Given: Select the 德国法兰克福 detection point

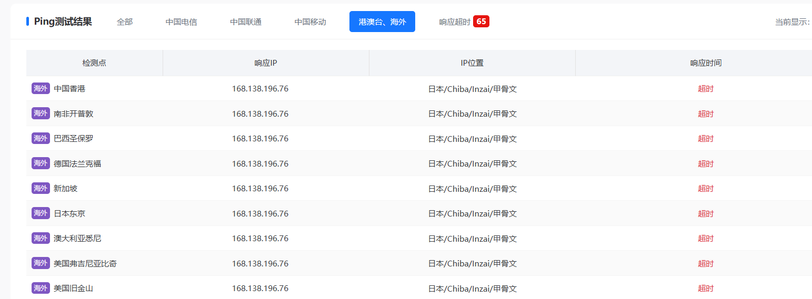Looking at the screenshot, I should pyautogui.click(x=77, y=163).
